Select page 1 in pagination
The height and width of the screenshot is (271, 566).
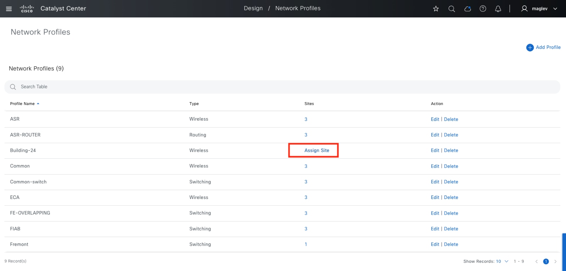(x=546, y=261)
